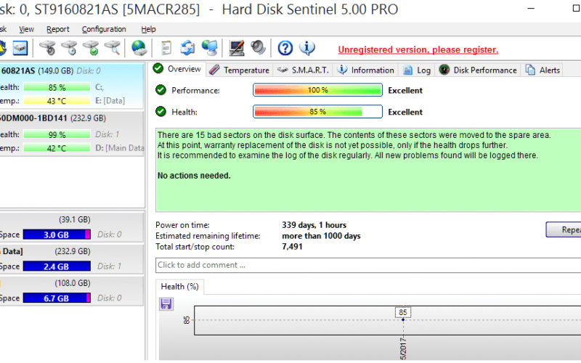This screenshot has height=363, width=581.
Task: Click the disk with clock icon
Action: [x=69, y=48]
